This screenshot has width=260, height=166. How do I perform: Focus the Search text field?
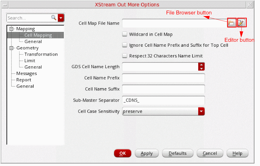pyautogui.click(x=29, y=18)
